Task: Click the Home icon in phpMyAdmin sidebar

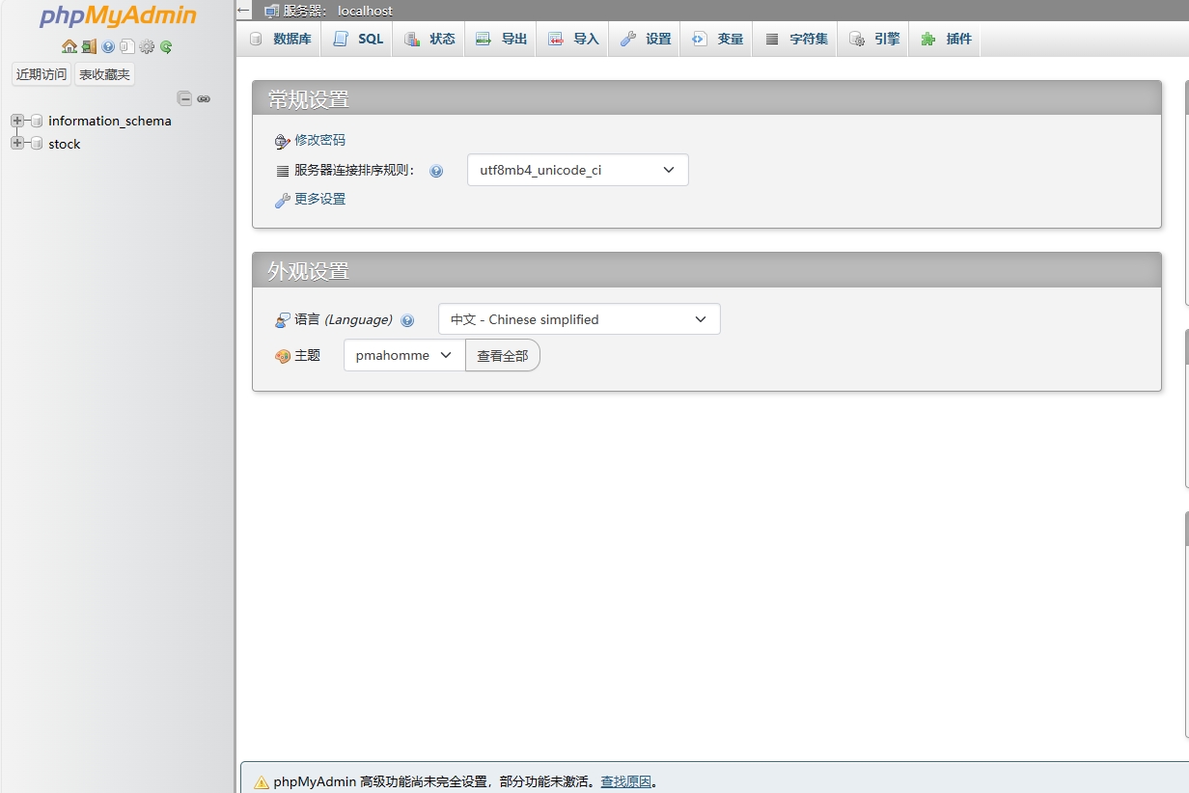Action: [x=69, y=46]
